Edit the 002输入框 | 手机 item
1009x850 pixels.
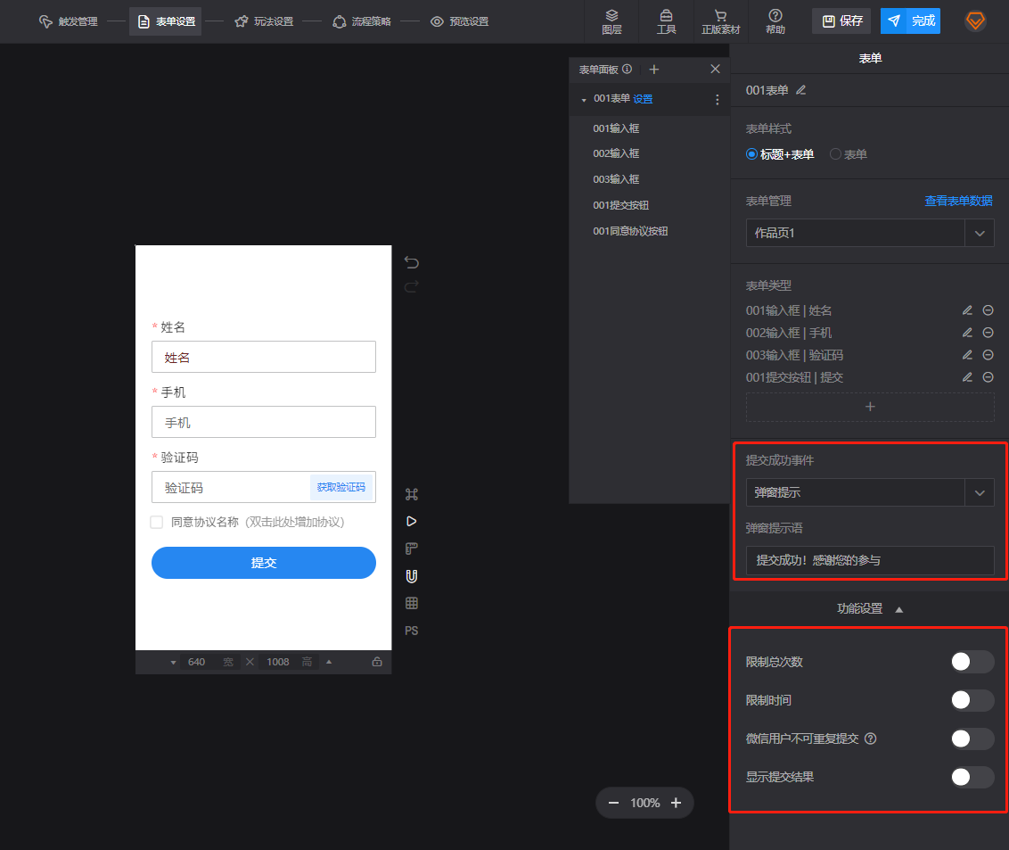coord(967,333)
